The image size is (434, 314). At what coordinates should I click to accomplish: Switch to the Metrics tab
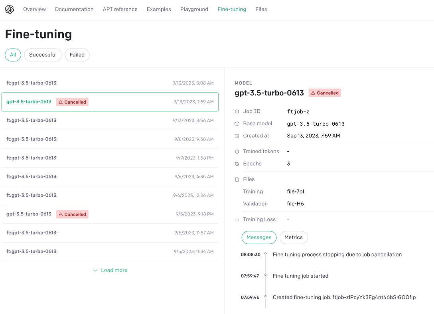pos(293,237)
